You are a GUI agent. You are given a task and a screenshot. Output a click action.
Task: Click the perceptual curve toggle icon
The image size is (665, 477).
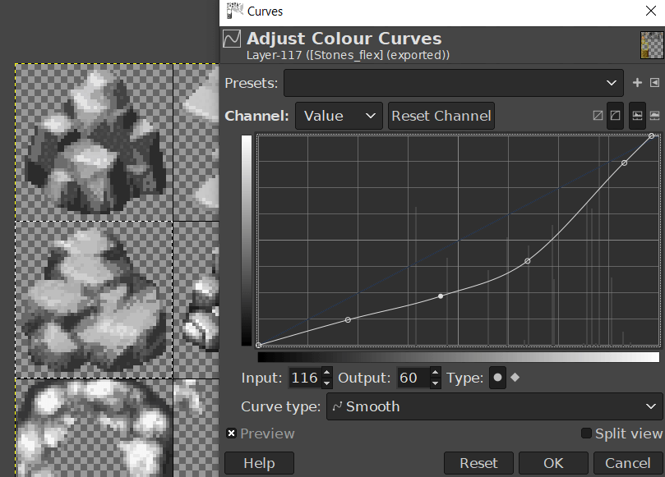point(615,115)
